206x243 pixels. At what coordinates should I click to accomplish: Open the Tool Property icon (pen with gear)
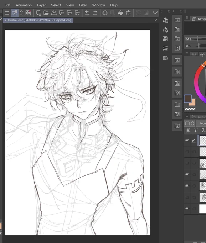165,29
